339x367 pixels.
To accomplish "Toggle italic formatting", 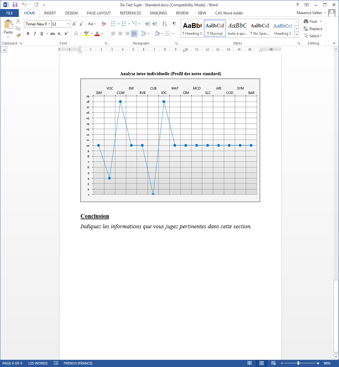I will click(35, 34).
